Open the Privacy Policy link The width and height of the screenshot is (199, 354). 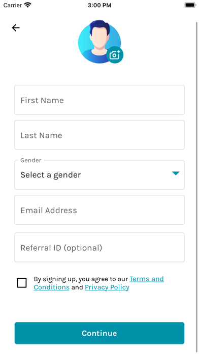[107, 287]
